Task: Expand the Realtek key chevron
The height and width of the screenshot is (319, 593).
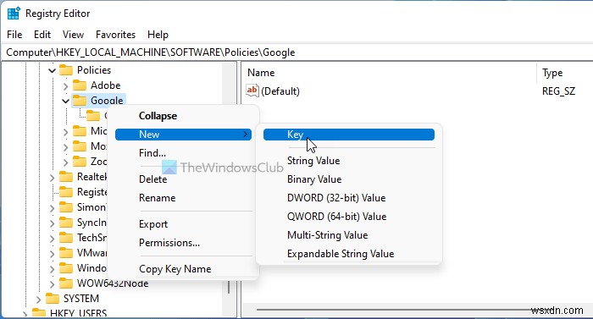Action: pyautogui.click(x=53, y=177)
